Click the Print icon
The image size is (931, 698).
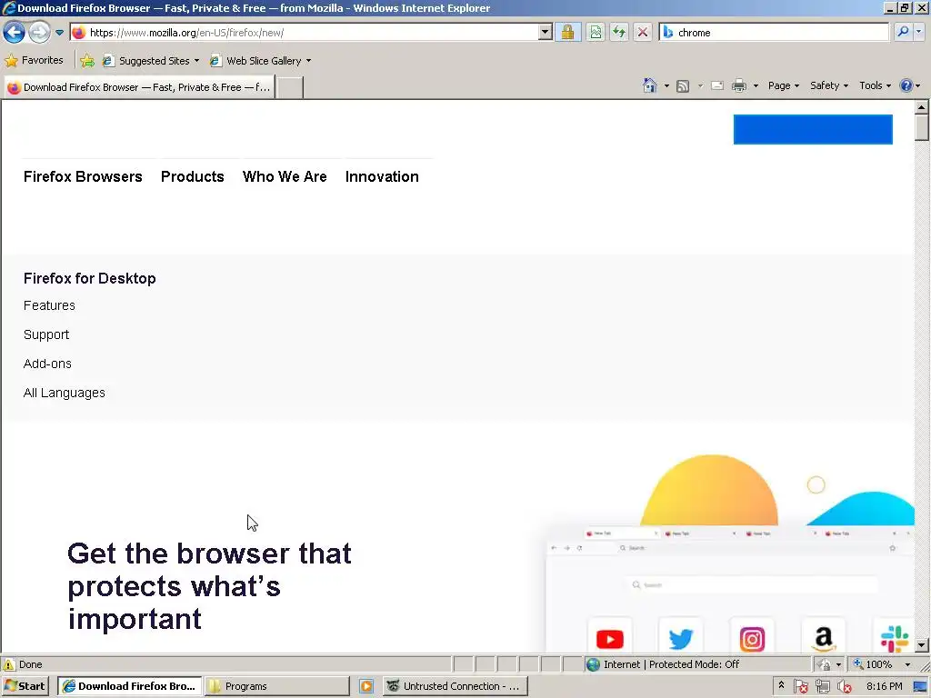point(739,86)
